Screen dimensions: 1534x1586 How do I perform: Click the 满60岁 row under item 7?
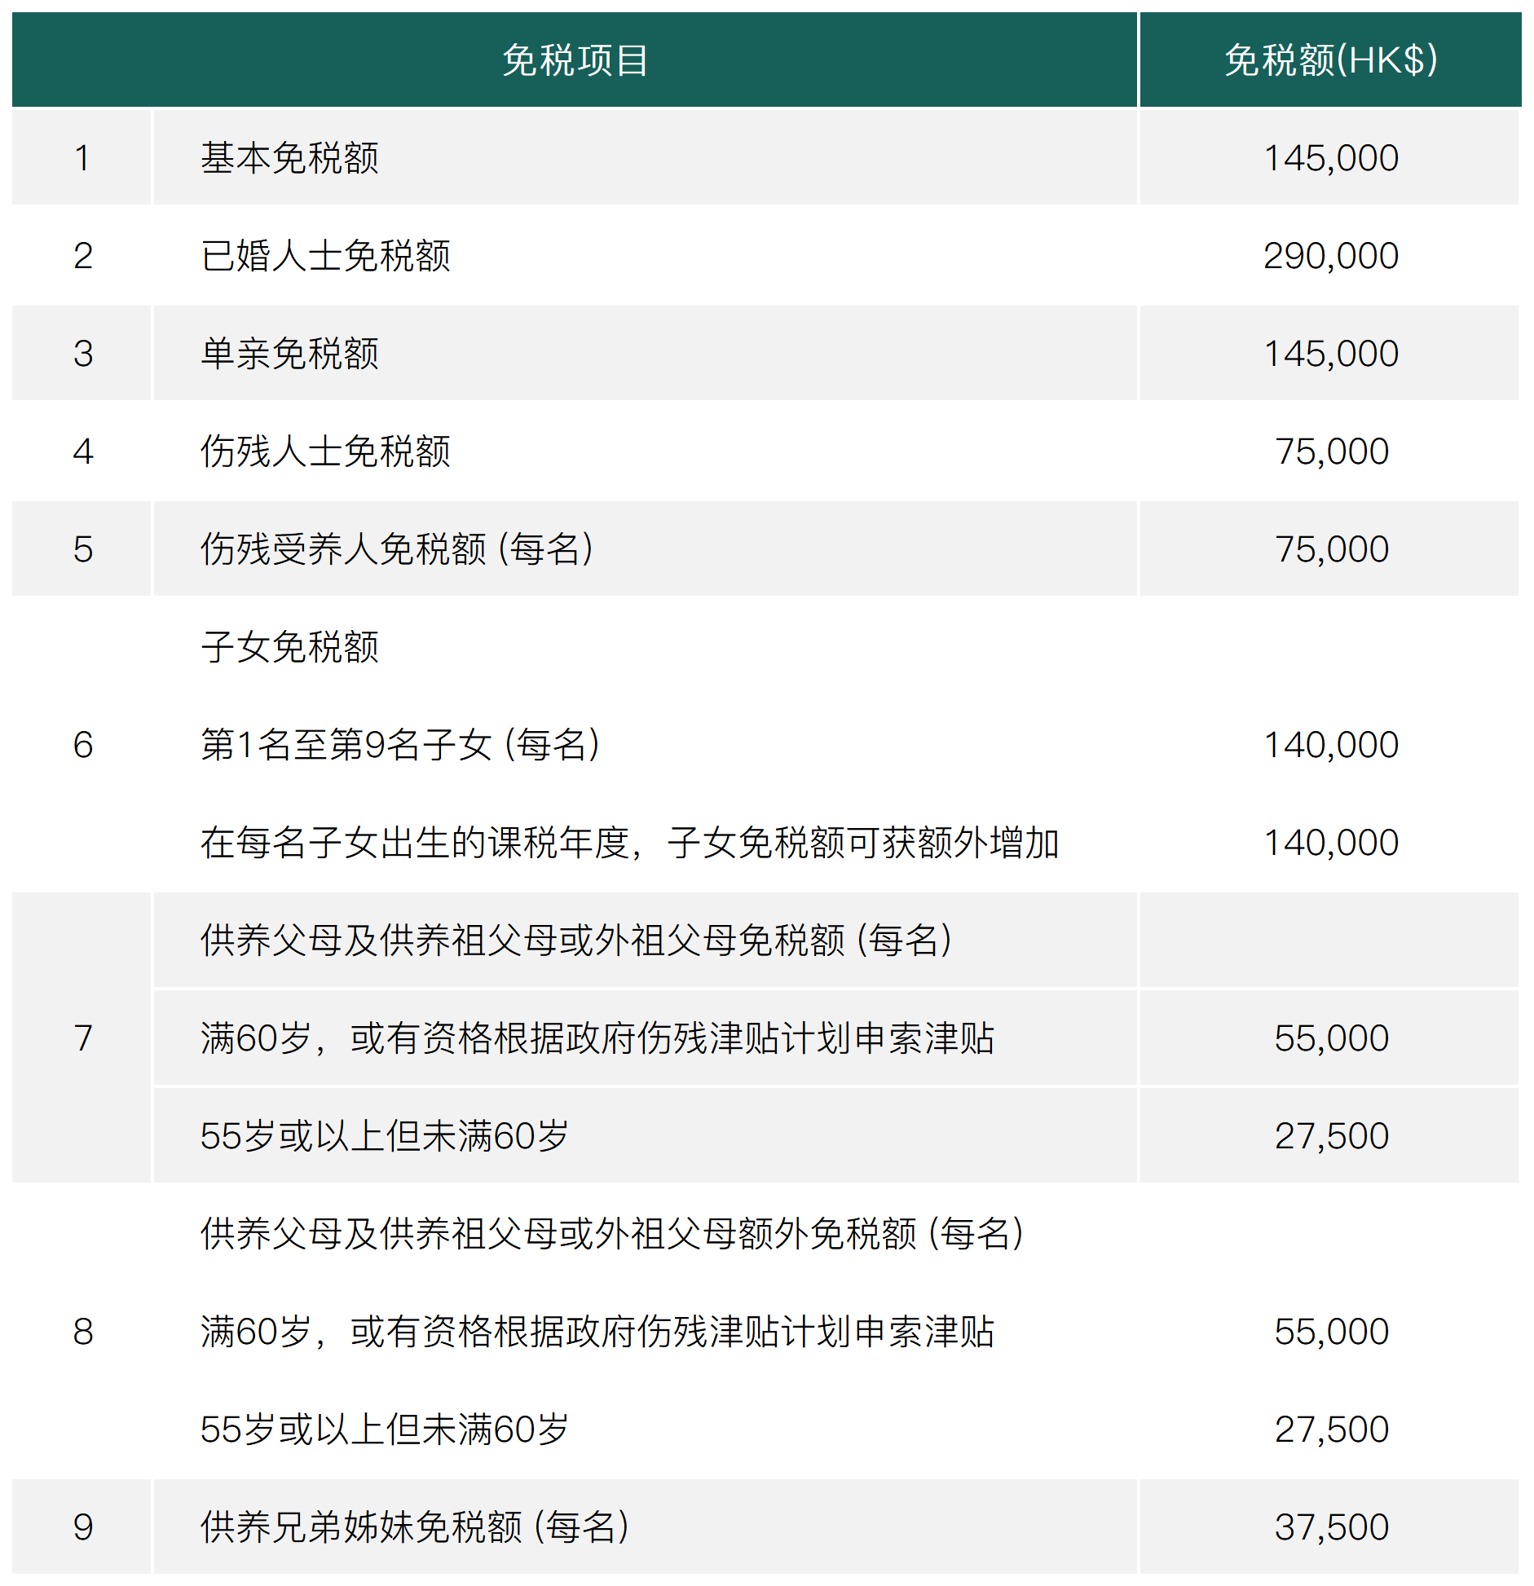coord(599,1037)
